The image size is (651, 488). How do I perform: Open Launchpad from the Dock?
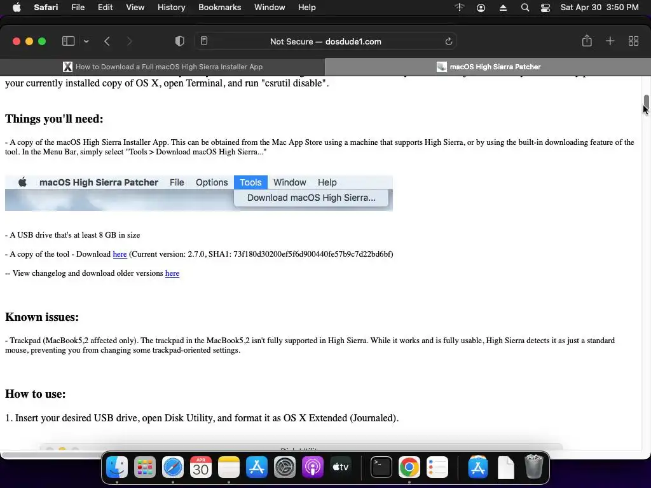144,467
